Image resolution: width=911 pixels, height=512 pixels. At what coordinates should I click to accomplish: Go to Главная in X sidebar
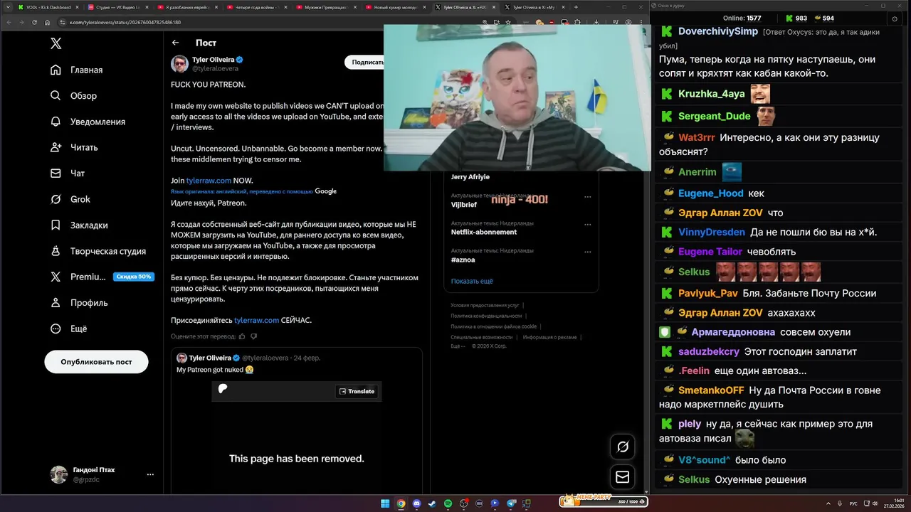tap(77, 70)
